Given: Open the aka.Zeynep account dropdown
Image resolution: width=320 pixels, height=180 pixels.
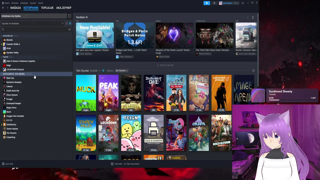Looking at the screenshot, I should pos(230,3).
